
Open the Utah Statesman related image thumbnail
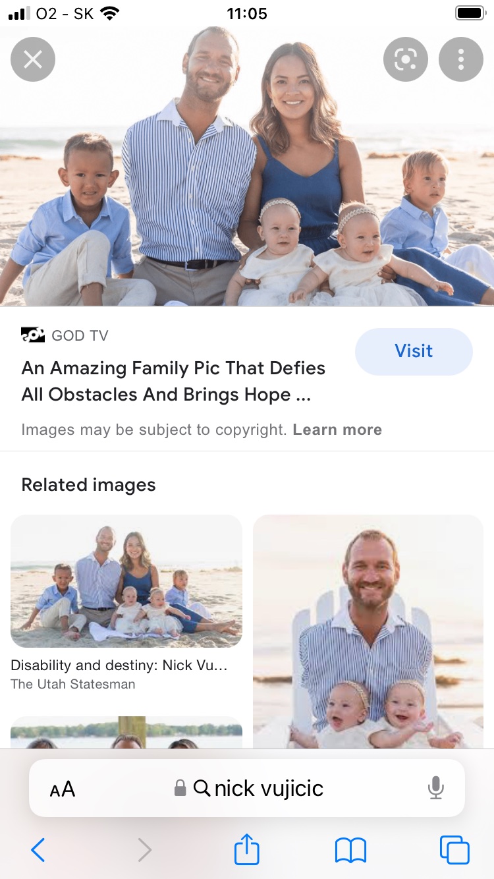[x=126, y=581]
